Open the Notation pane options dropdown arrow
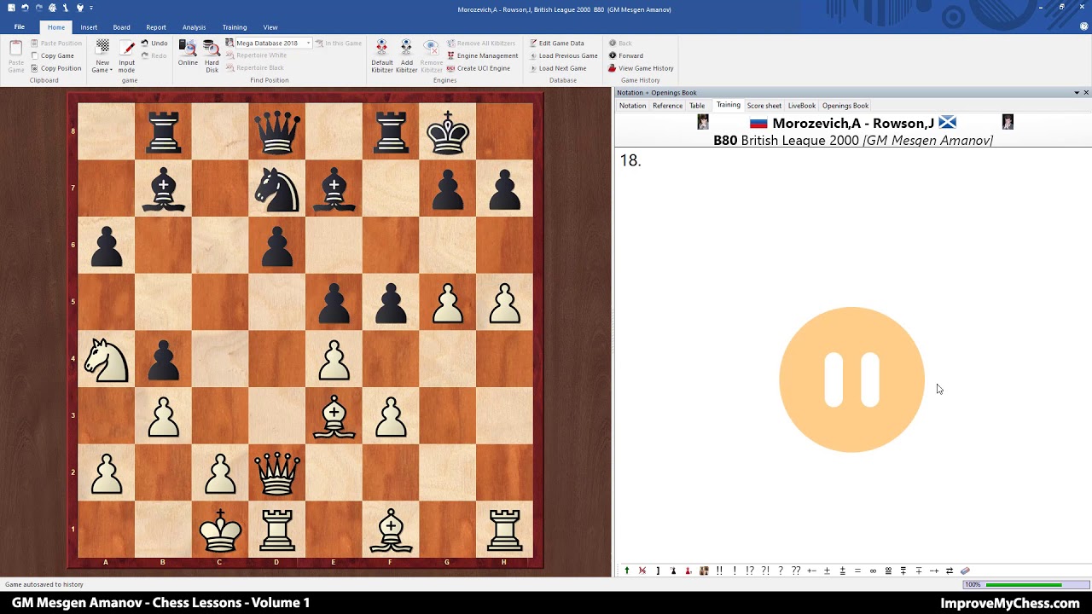 click(x=1077, y=92)
